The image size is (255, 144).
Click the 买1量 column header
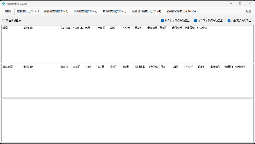tap(103, 67)
